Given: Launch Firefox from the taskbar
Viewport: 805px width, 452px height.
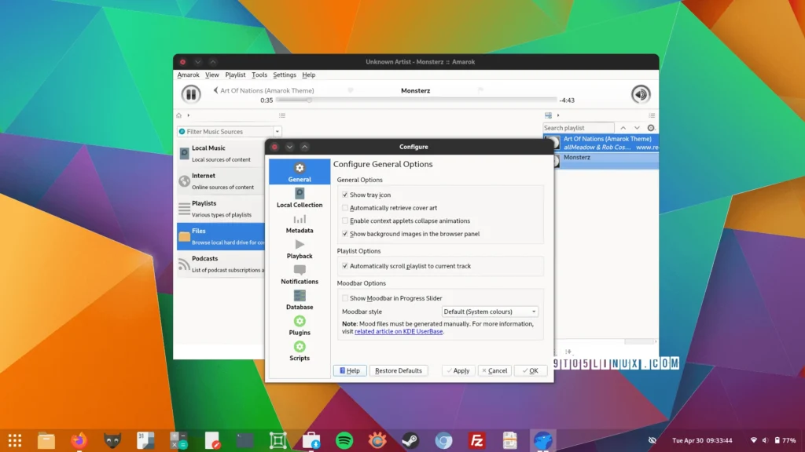Looking at the screenshot, I should (79, 440).
